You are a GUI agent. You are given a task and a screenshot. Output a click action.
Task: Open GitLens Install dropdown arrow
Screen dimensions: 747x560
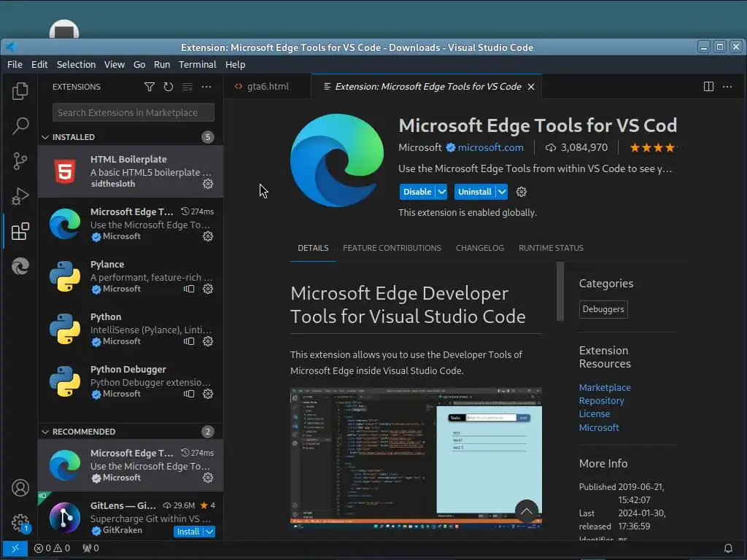[x=209, y=532]
